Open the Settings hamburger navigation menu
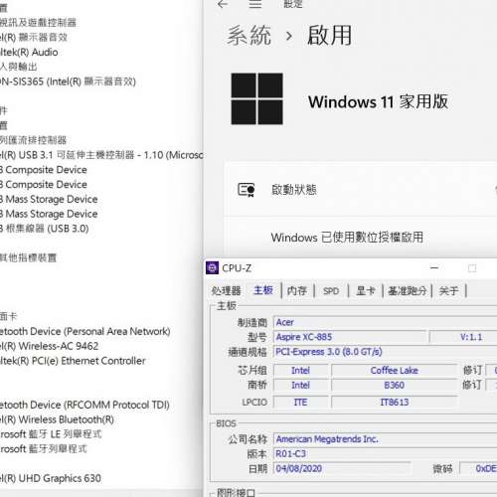 tap(255, 4)
